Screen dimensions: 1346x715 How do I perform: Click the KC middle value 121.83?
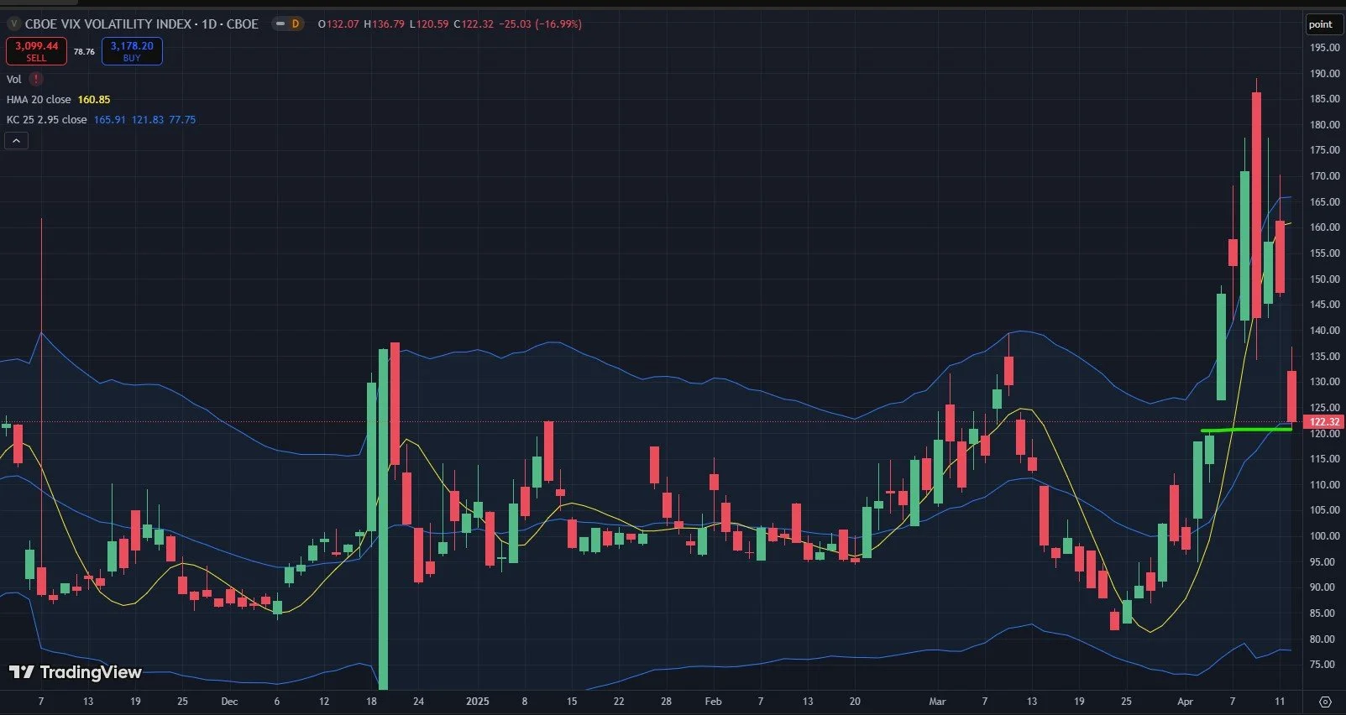click(148, 119)
